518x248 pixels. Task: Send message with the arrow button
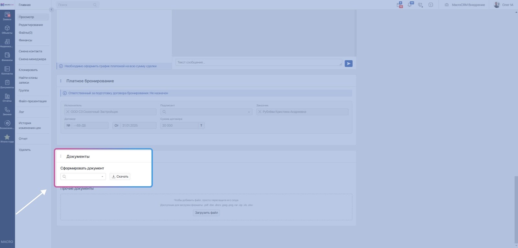(348, 64)
